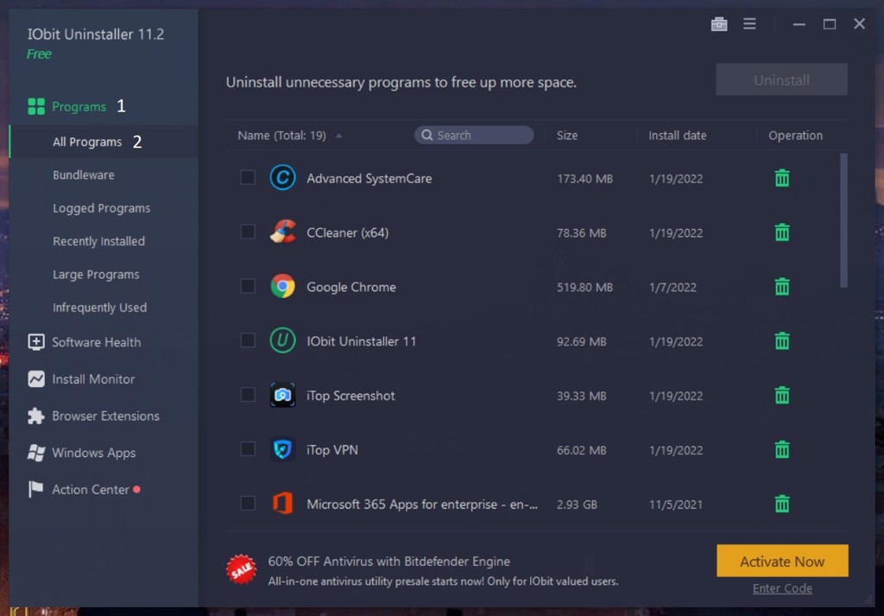The height and width of the screenshot is (616, 884).
Task: Click the iTop VPN program name
Action: [x=332, y=450]
